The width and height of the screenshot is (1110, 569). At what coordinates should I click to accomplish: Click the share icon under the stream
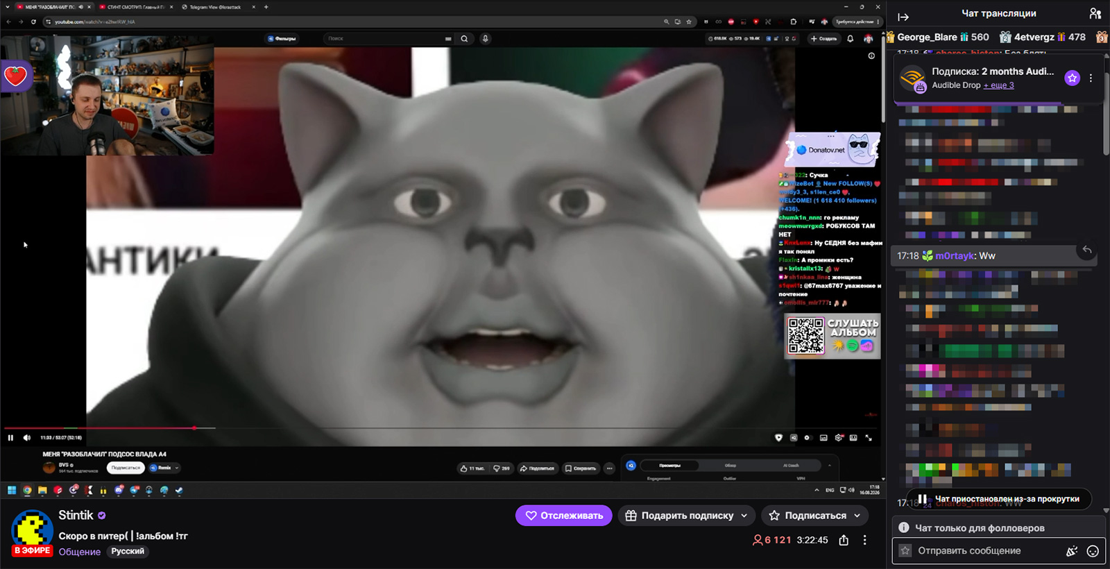(844, 540)
